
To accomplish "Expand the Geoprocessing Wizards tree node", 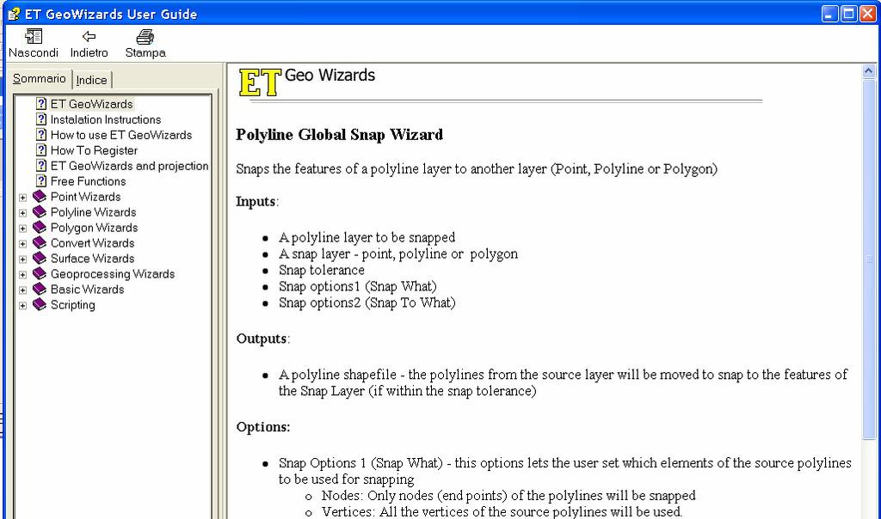I will click(22, 275).
